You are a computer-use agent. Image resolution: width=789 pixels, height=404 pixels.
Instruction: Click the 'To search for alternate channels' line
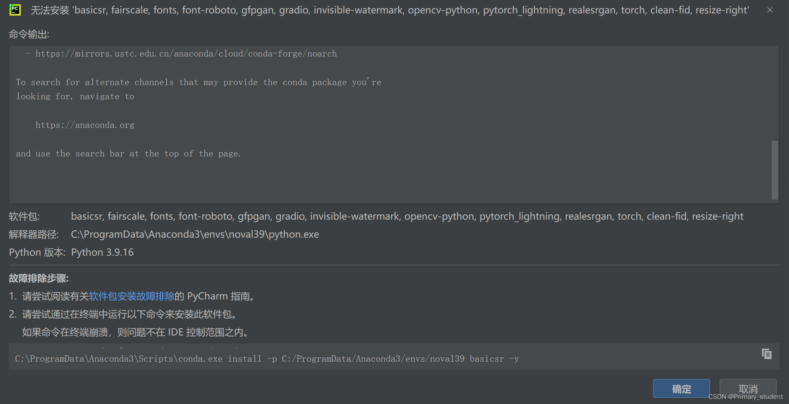[x=198, y=82]
